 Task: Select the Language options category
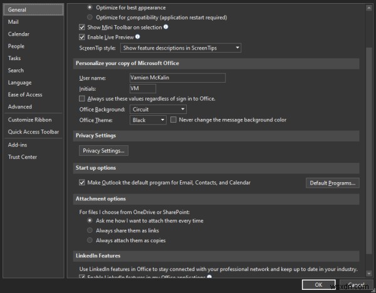(x=33, y=83)
